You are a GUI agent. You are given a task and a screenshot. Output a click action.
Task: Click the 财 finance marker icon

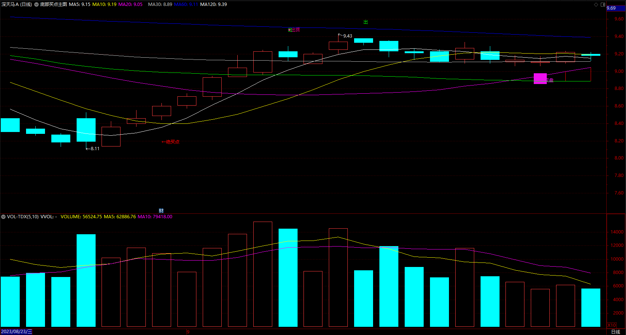click(161, 211)
